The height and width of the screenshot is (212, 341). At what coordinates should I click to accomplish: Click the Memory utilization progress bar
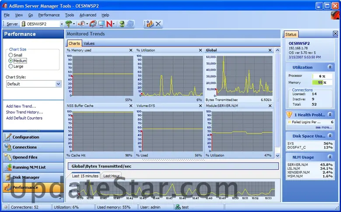click(322, 82)
